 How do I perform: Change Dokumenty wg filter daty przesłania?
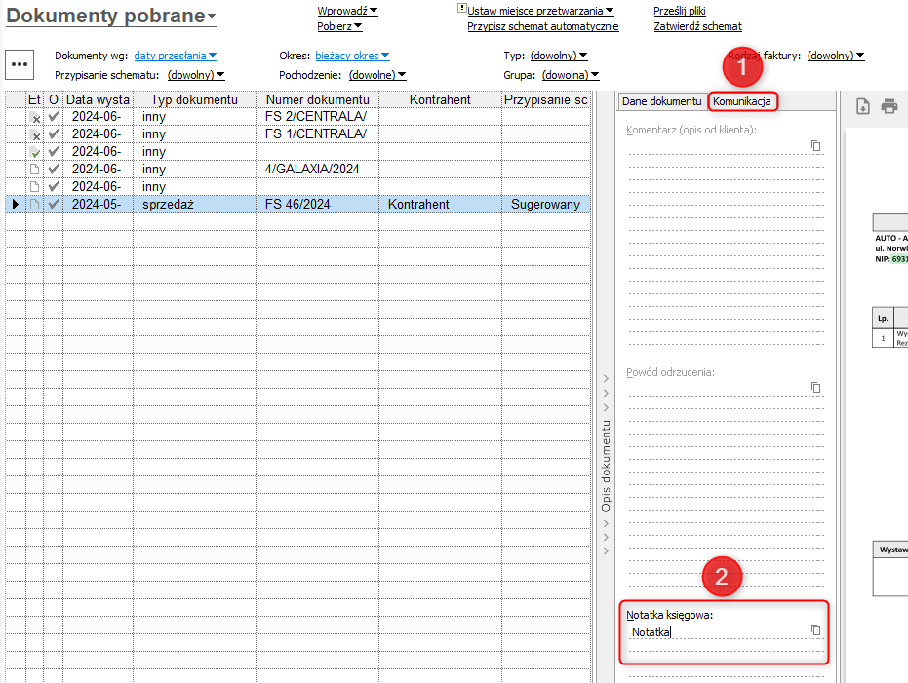(x=176, y=56)
